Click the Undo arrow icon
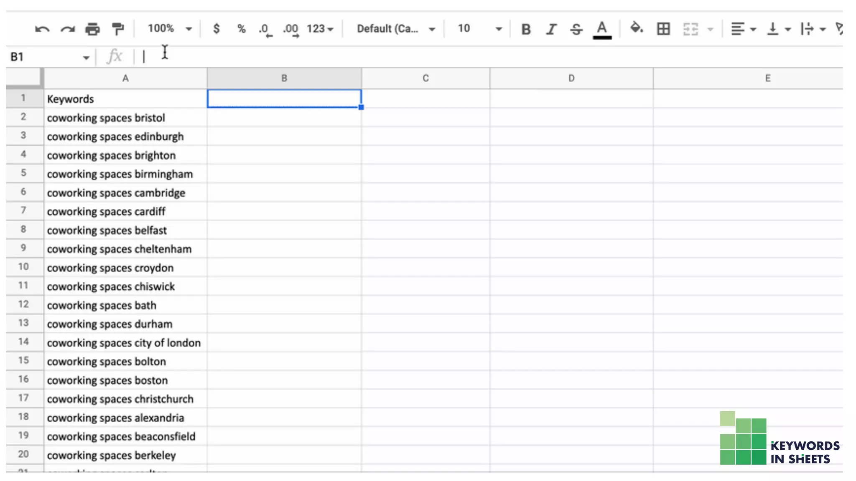The height and width of the screenshot is (481, 856). (x=42, y=29)
